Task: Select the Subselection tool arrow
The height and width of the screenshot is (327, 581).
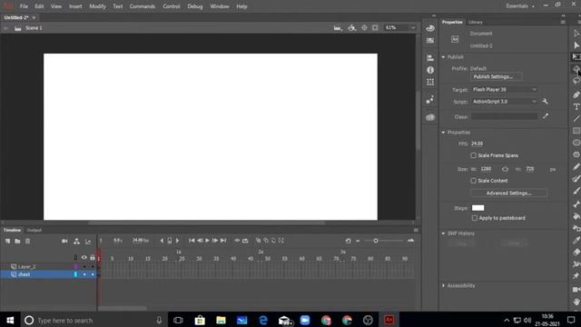Action: point(576,45)
